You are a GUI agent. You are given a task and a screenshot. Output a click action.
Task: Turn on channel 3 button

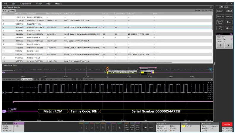pyautogui.click(x=92, y=127)
